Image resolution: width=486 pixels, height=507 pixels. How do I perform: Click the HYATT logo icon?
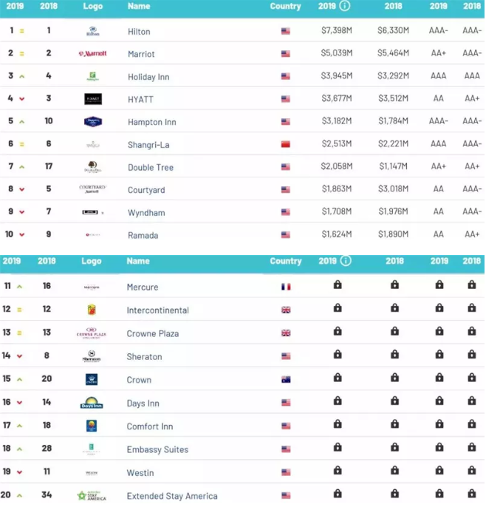(x=92, y=99)
